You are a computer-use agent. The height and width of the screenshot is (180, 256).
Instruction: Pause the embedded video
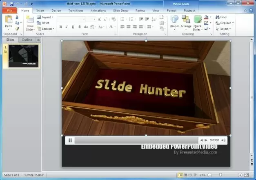[70, 140]
